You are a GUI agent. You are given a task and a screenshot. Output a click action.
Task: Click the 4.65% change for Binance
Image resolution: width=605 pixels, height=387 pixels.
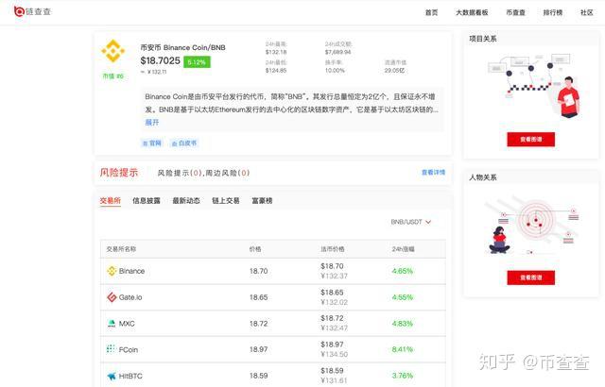pyautogui.click(x=403, y=271)
